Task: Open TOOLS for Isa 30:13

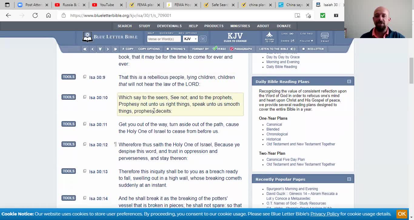Action: [68, 171]
